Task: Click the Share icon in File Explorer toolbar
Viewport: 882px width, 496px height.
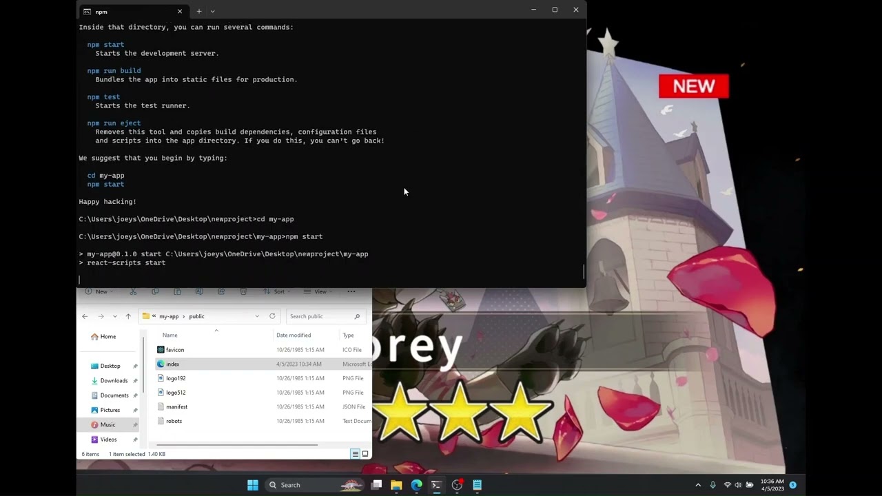Action: pyautogui.click(x=221, y=291)
